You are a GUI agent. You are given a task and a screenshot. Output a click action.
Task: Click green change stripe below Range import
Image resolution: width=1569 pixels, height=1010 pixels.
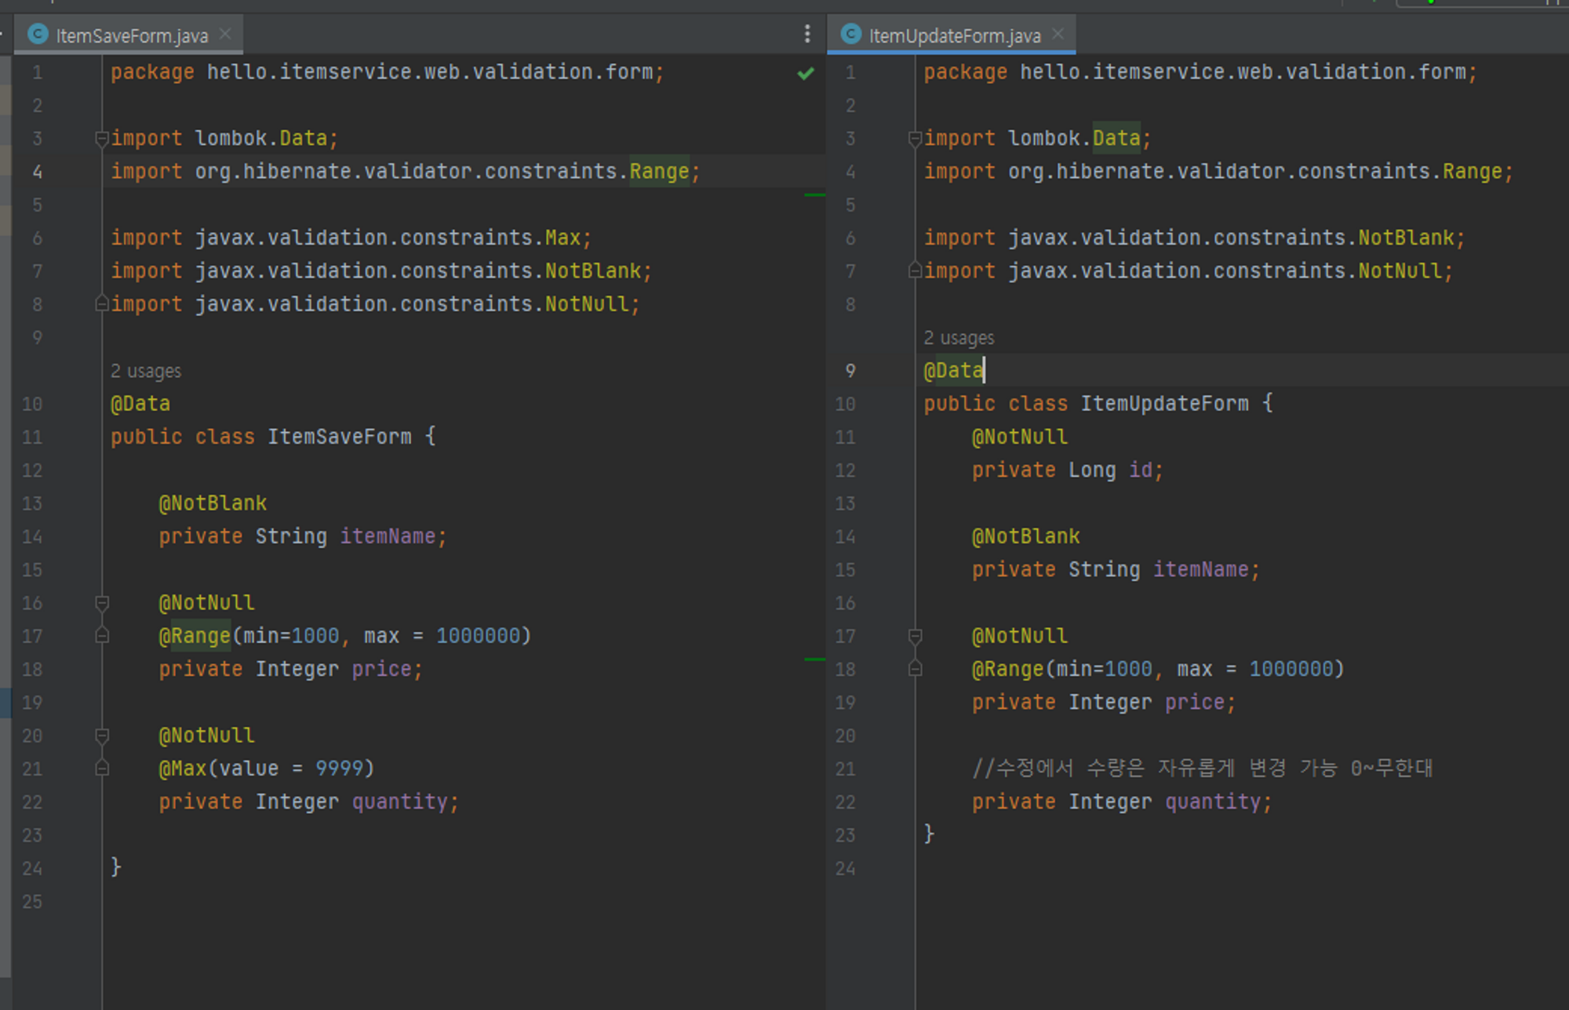point(814,194)
